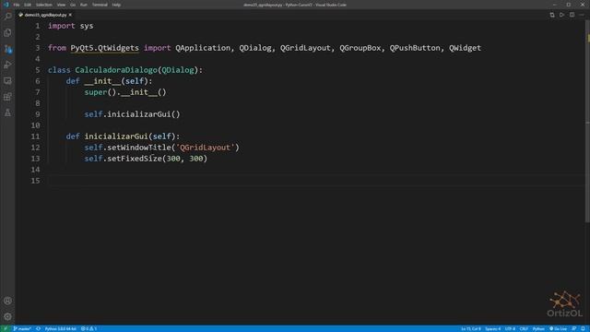Run Python file with the play icon
The image size is (590, 332).
[x=561, y=15]
